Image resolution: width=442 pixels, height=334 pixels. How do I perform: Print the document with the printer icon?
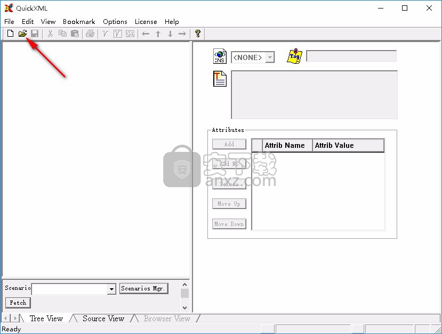[90, 34]
